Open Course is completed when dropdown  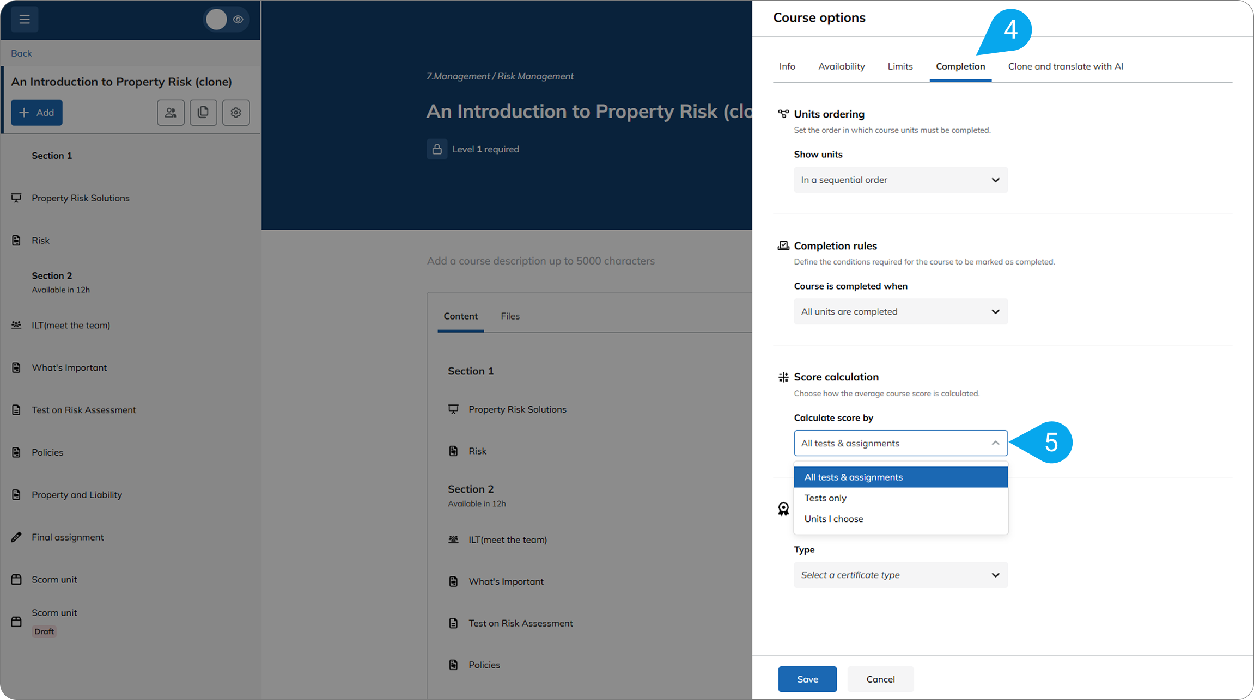[x=900, y=311]
